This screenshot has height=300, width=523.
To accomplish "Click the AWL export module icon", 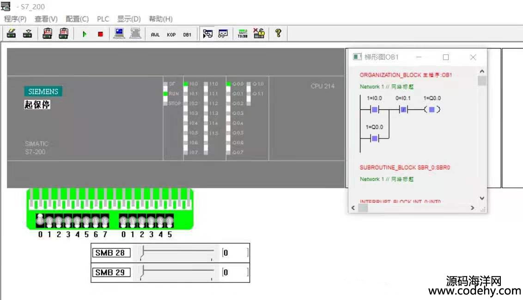I will click(x=48, y=34).
